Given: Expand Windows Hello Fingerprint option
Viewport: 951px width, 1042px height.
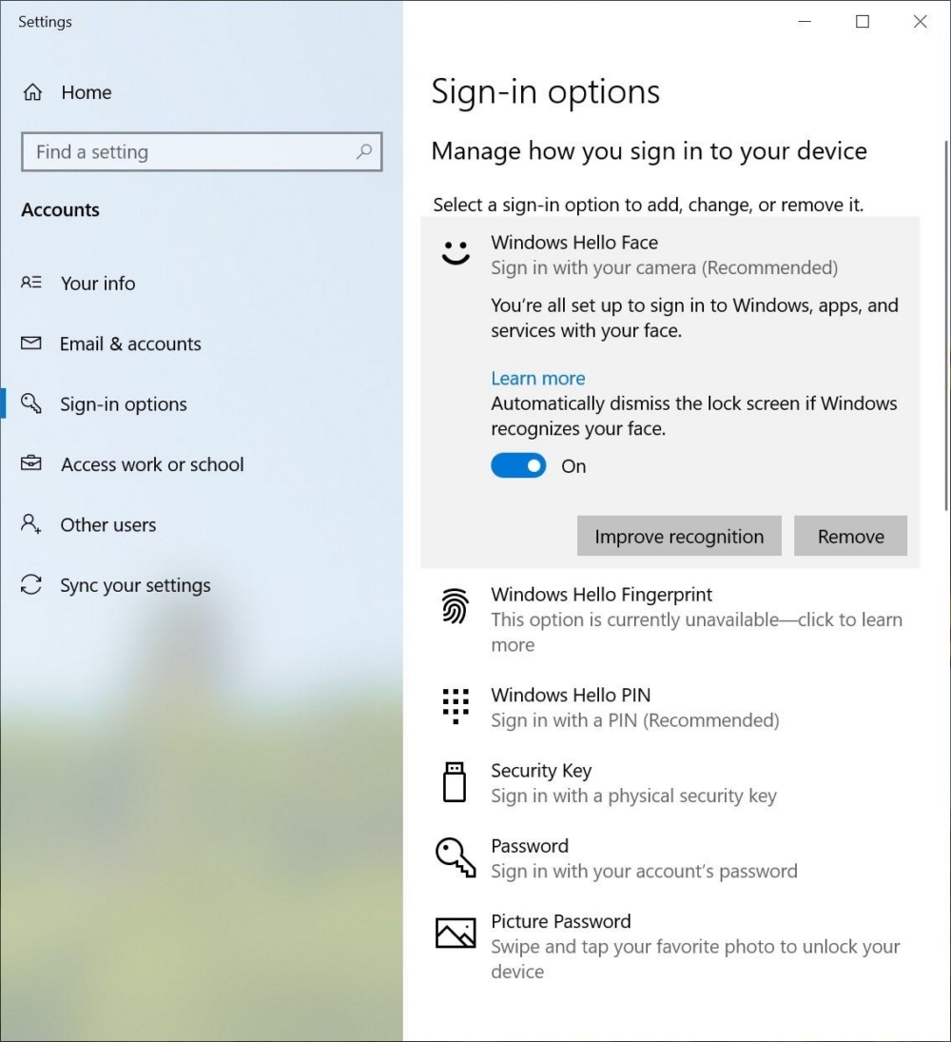Looking at the screenshot, I should 670,619.
